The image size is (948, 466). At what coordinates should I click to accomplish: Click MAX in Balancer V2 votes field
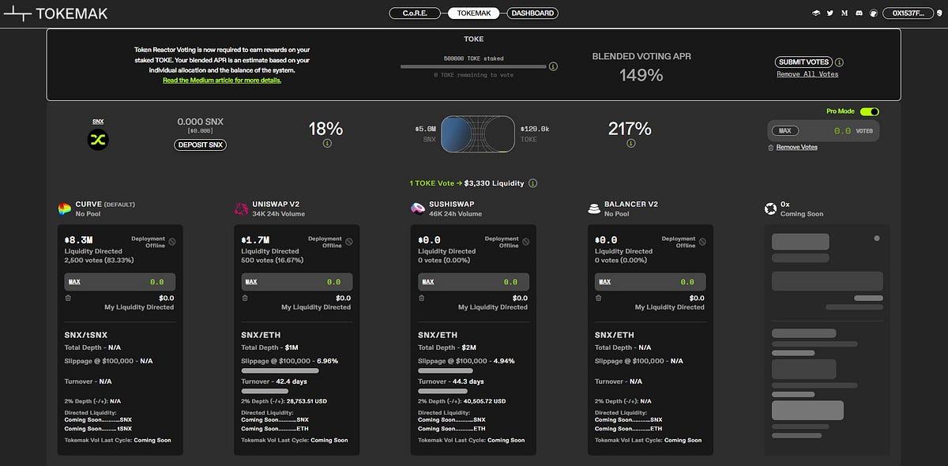coord(605,282)
